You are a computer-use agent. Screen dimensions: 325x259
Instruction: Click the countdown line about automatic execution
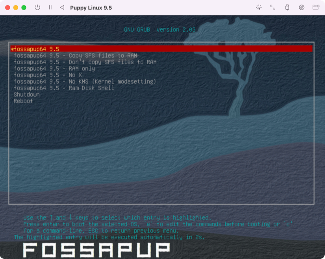109,237
